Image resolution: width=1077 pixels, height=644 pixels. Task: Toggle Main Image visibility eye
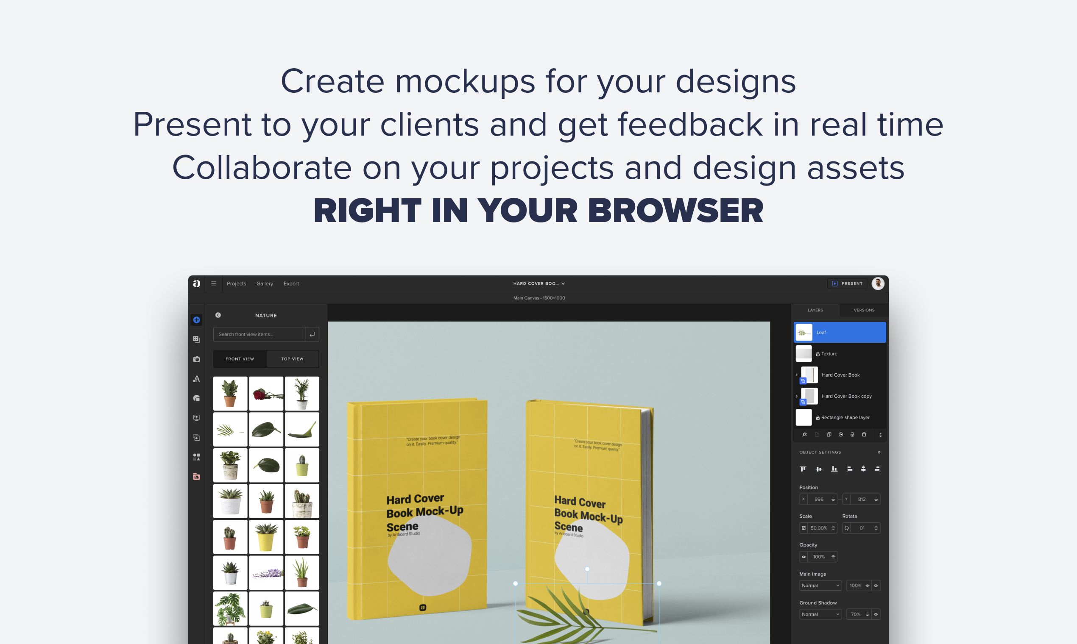click(x=876, y=585)
